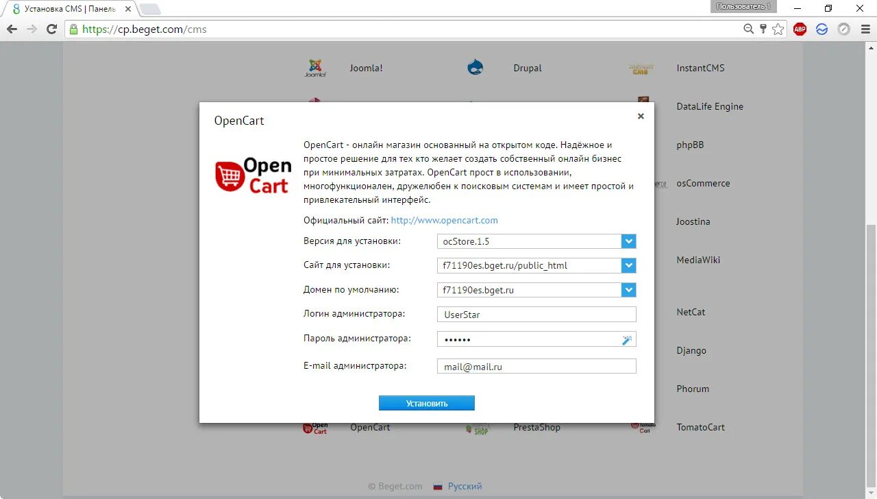
Task: Open the Drupal CMS entry
Action: pyautogui.click(x=528, y=68)
